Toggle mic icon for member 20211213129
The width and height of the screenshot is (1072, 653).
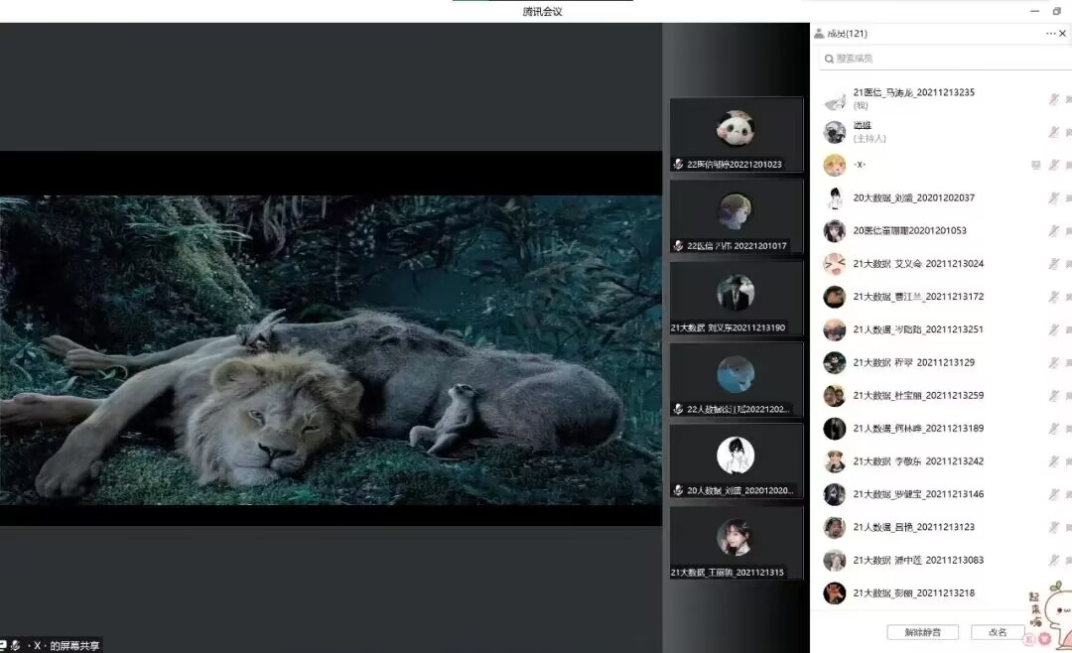pyautogui.click(x=1053, y=363)
